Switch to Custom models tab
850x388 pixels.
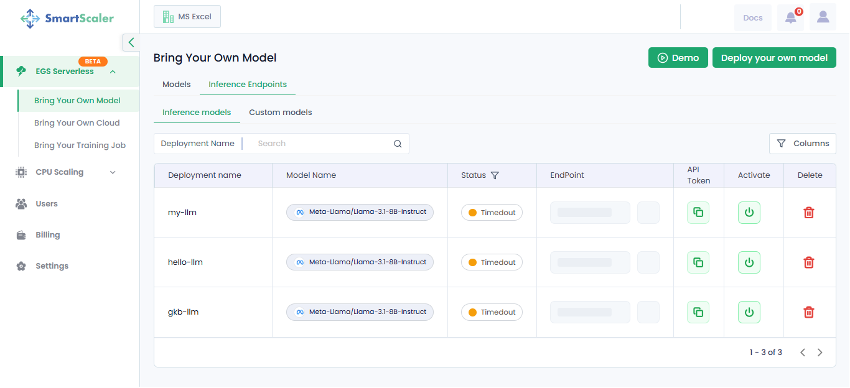280,113
